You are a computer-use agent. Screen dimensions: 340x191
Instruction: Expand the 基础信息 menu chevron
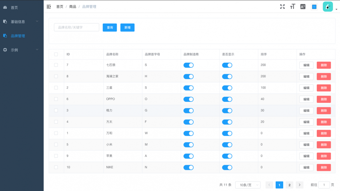(x=37, y=21)
